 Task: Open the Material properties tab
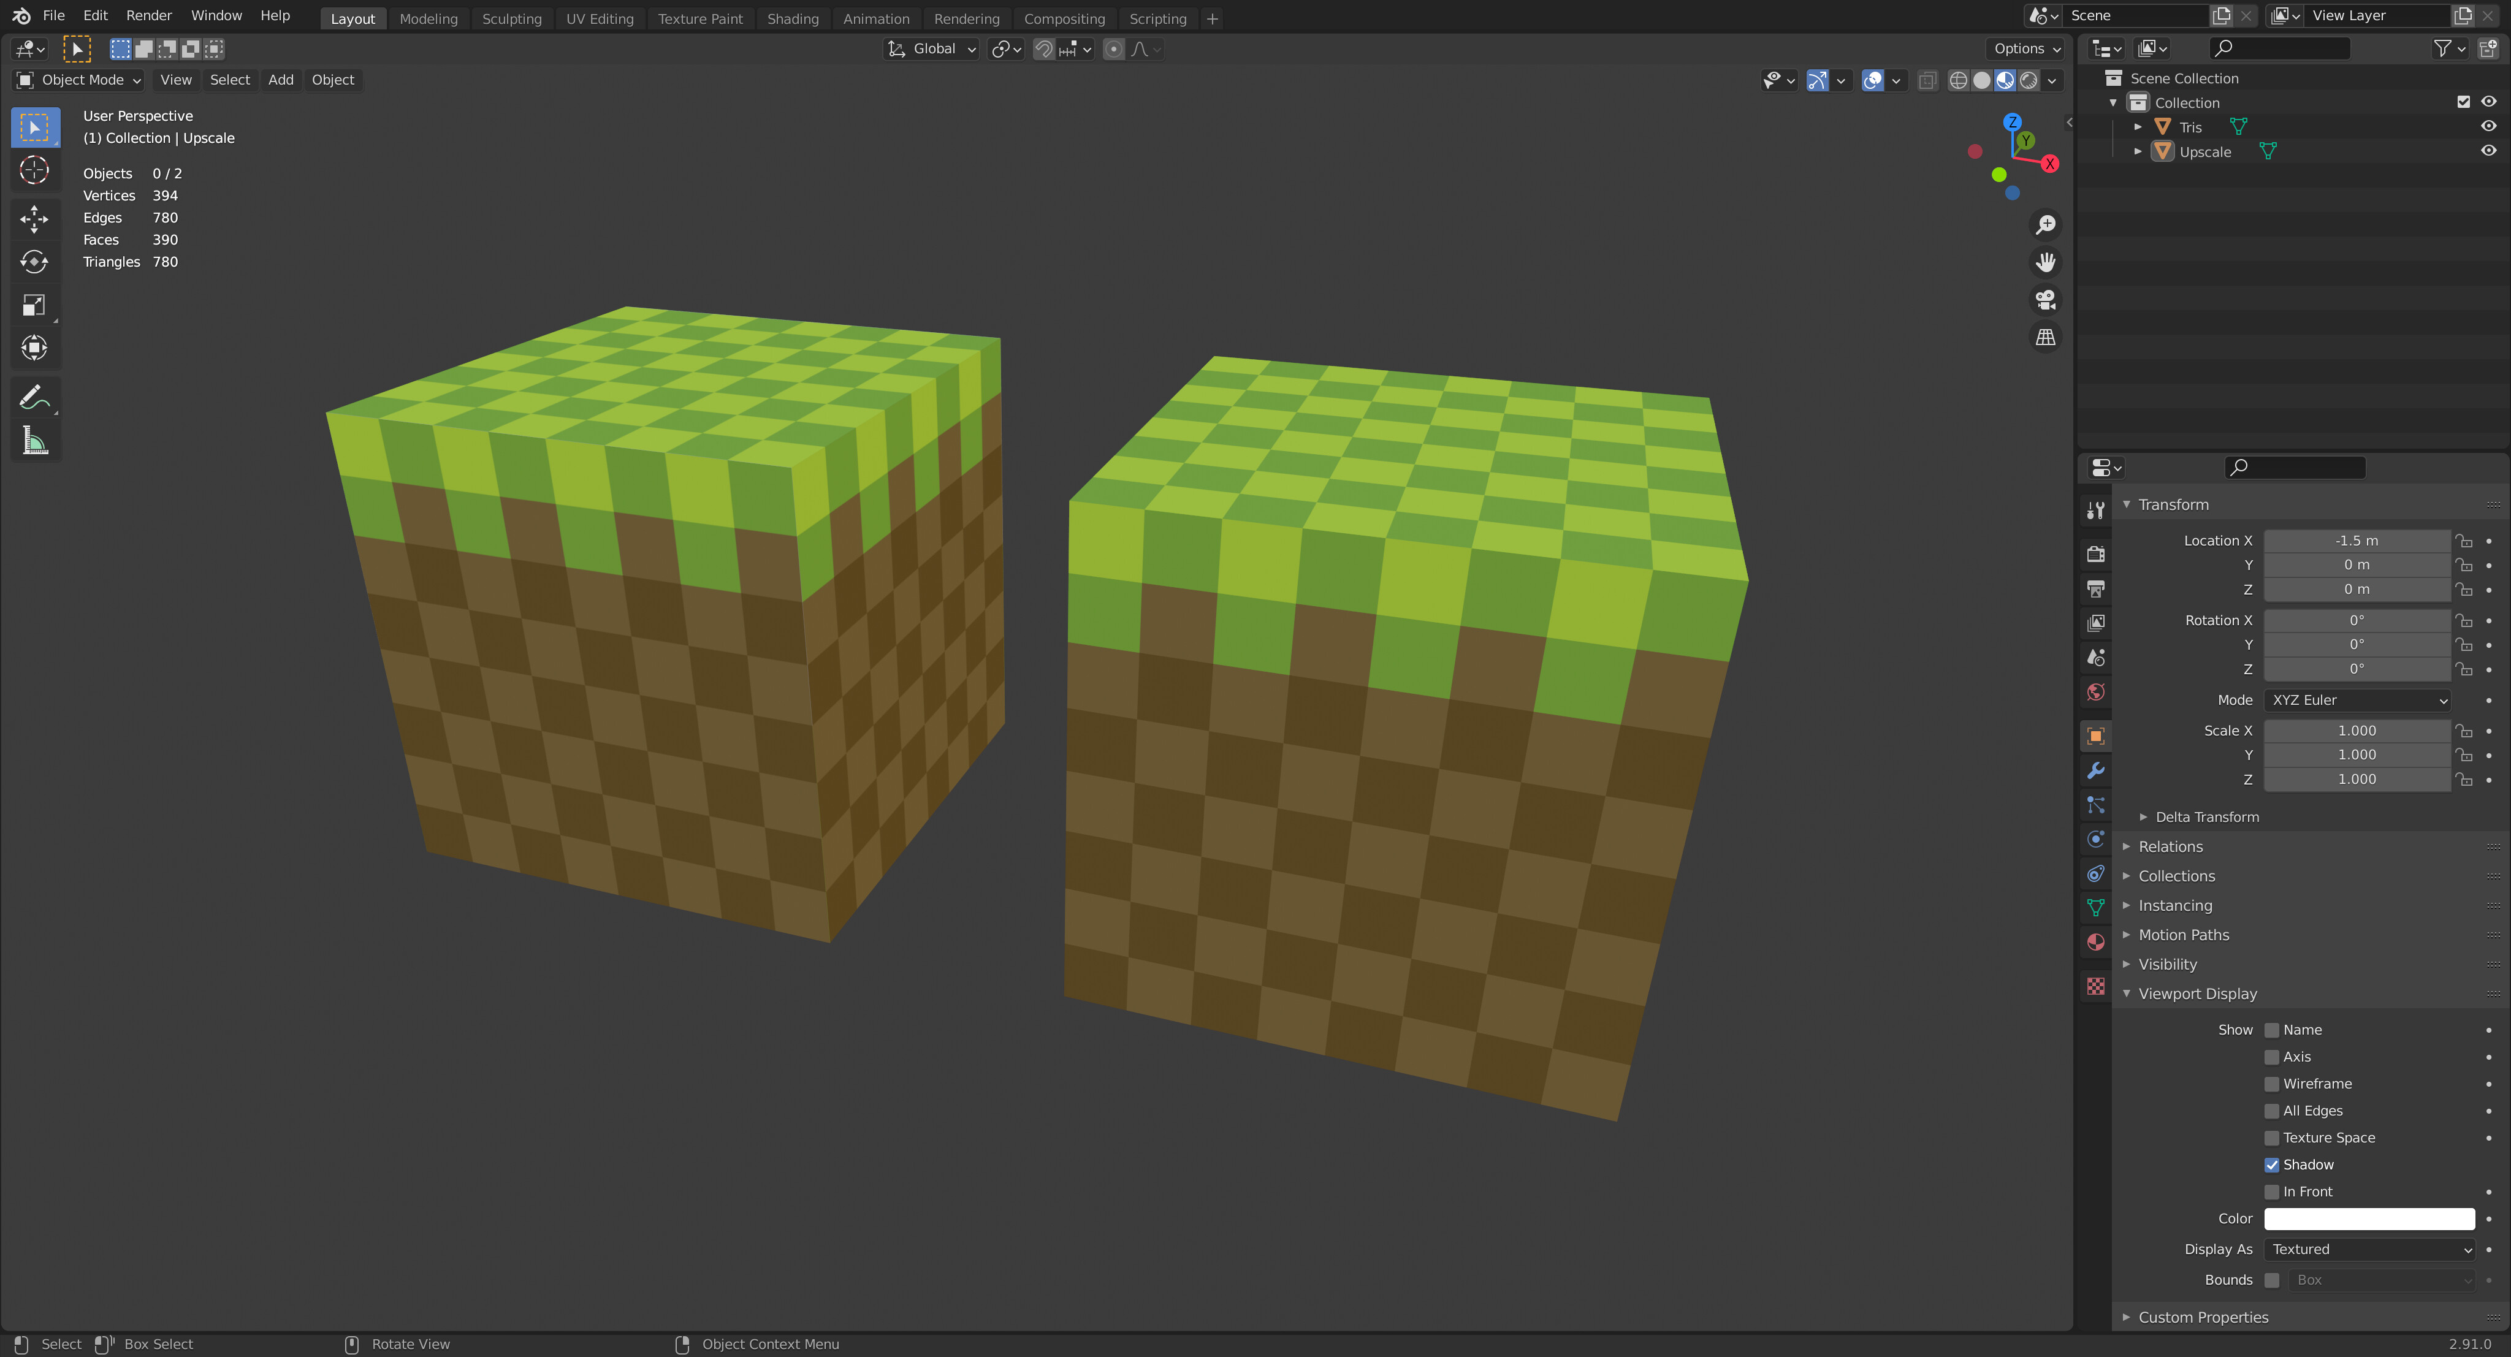[x=2096, y=941]
